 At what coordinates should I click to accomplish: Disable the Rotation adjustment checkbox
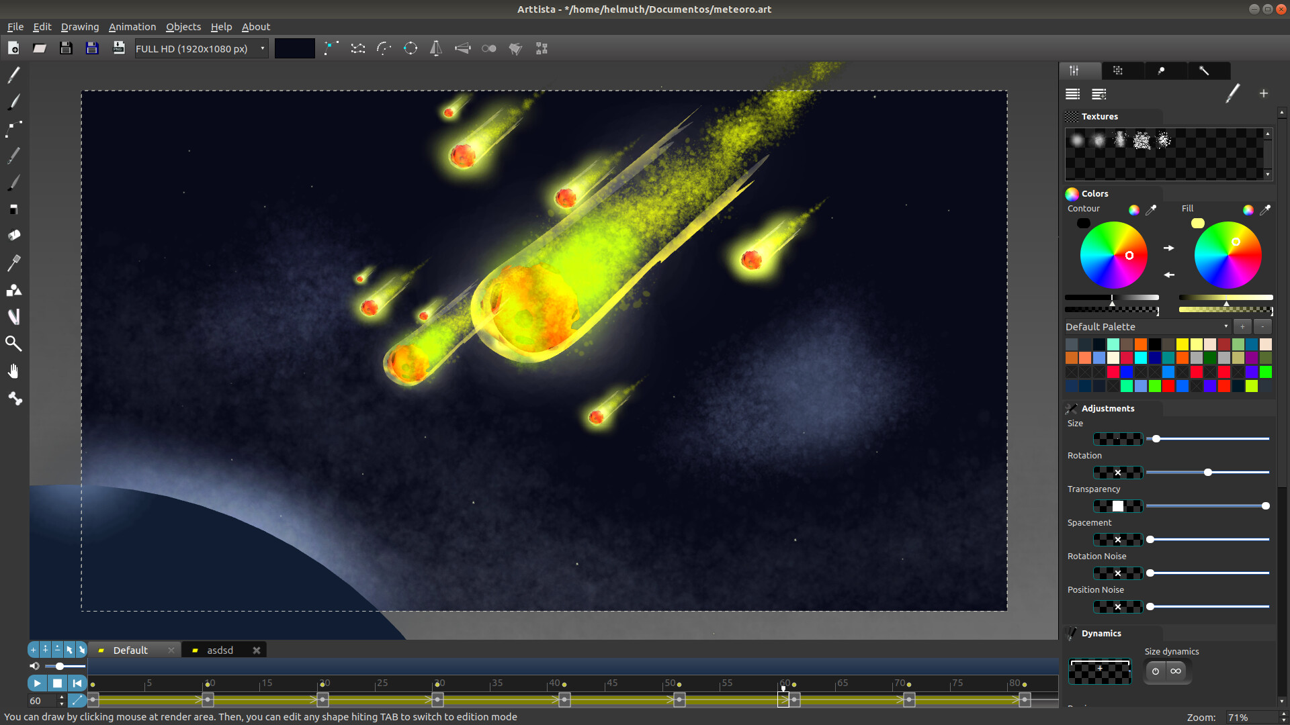(1117, 472)
